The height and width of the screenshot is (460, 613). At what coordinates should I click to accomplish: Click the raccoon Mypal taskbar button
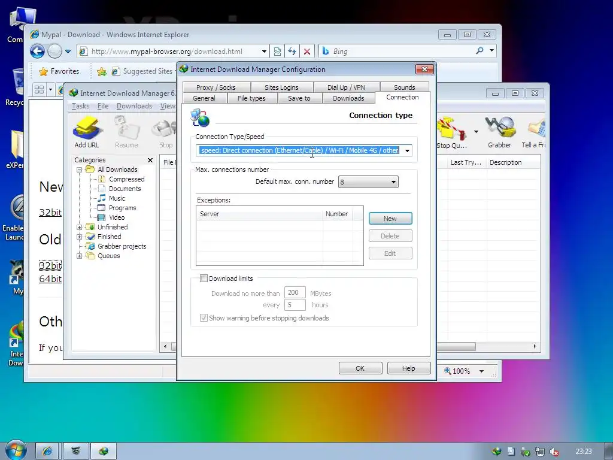click(75, 451)
